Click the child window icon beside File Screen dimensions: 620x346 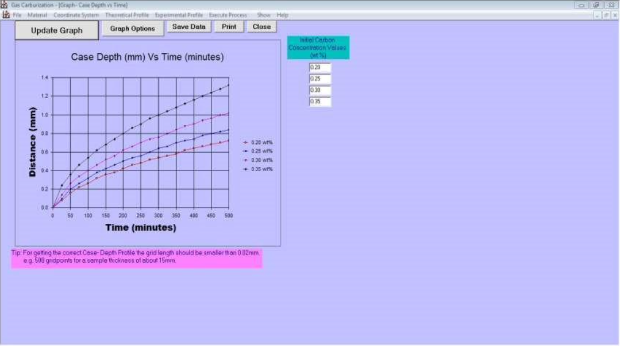click(5, 15)
